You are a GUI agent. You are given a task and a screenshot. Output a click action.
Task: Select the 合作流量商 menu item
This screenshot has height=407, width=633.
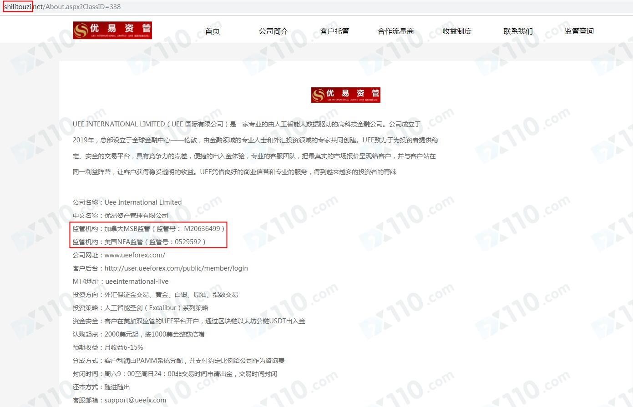click(396, 31)
